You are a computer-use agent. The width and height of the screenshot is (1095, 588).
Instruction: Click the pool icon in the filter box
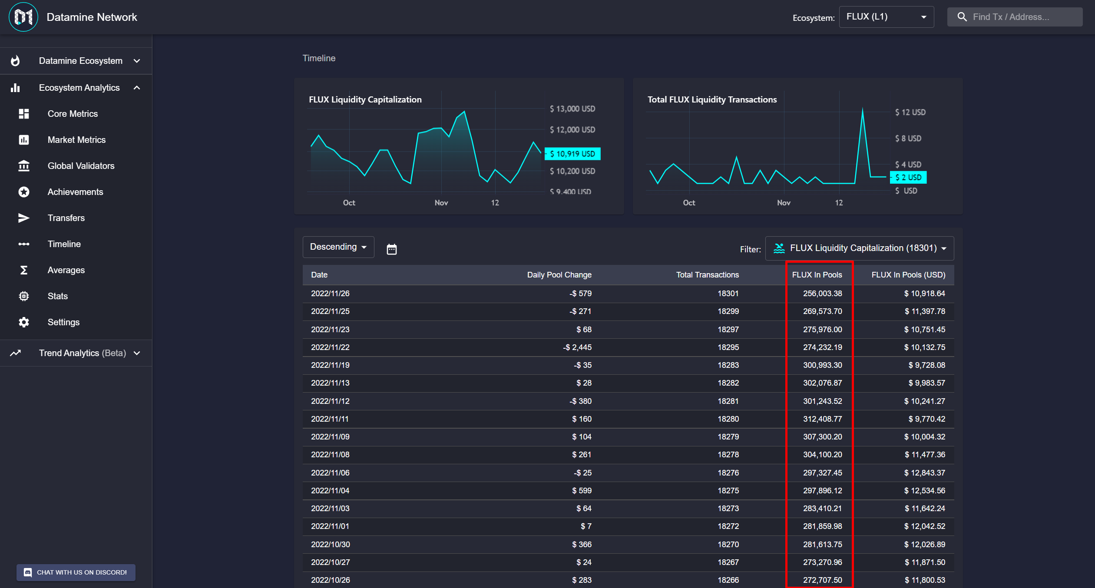779,248
